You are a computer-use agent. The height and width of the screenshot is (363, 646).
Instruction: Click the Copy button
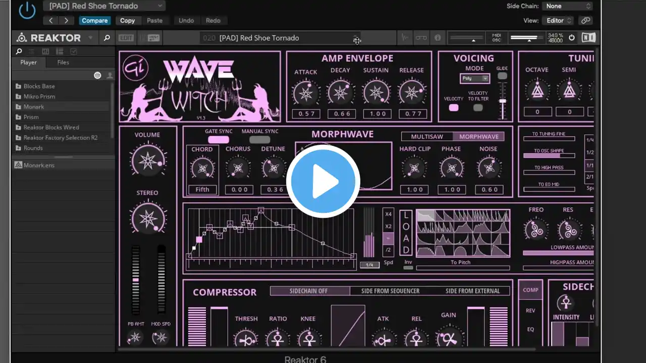(x=127, y=21)
